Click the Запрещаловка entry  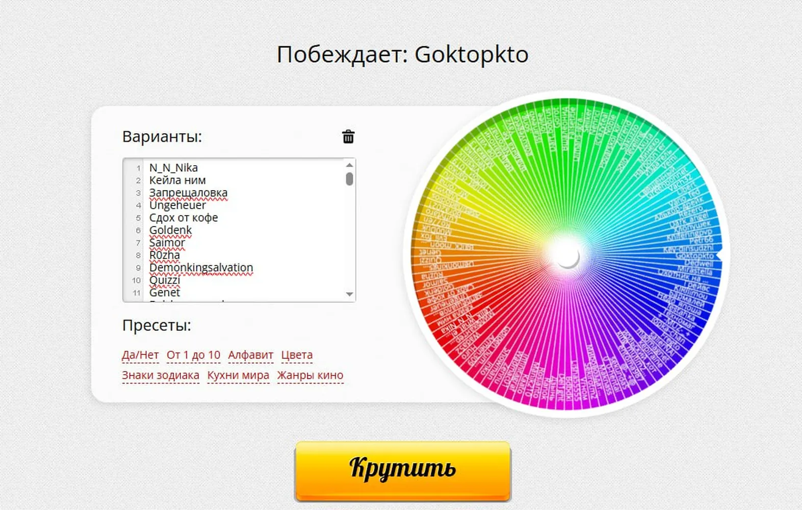point(188,193)
